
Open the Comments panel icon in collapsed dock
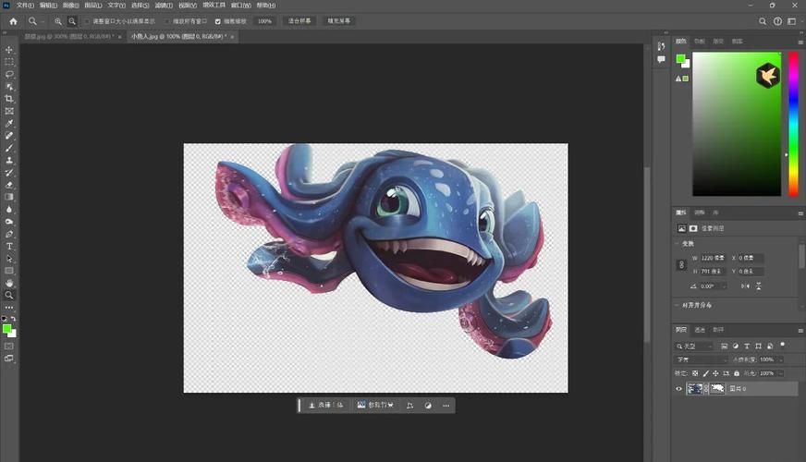[661, 60]
